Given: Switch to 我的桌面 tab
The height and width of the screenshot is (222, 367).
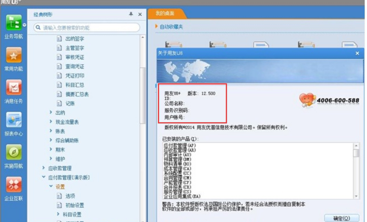Looking at the screenshot, I should pos(165,13).
